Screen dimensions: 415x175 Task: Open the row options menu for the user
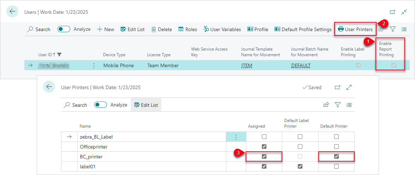pos(94,65)
